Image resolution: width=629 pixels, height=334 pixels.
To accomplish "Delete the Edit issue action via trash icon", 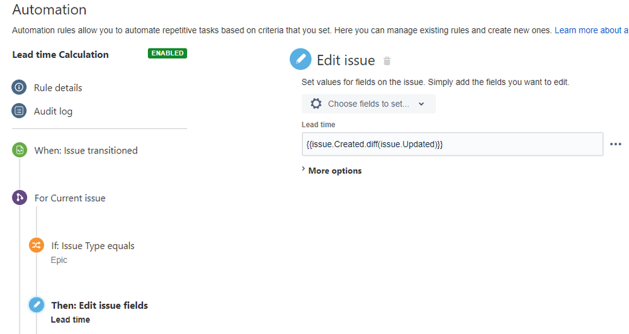I will [387, 61].
